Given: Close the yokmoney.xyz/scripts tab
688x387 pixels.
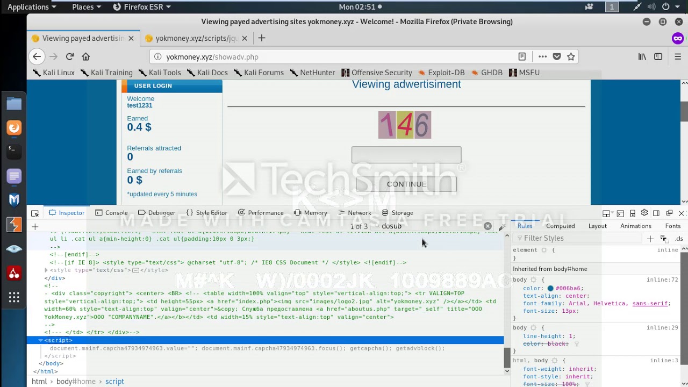Looking at the screenshot, I should [245, 38].
